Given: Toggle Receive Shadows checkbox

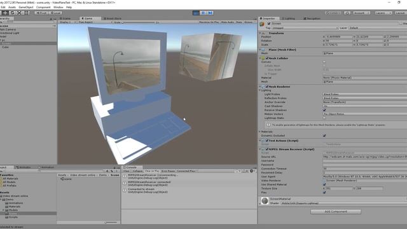Looking at the screenshot, I should pos(324,110).
